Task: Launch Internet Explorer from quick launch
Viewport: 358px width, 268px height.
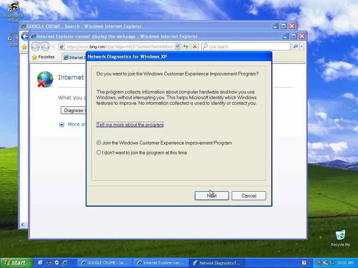Action: [65, 263]
